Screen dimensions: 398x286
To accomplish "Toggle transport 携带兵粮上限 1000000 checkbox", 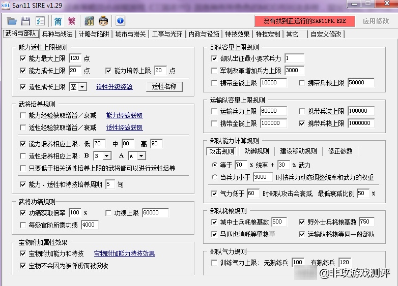I will coord(302,123).
